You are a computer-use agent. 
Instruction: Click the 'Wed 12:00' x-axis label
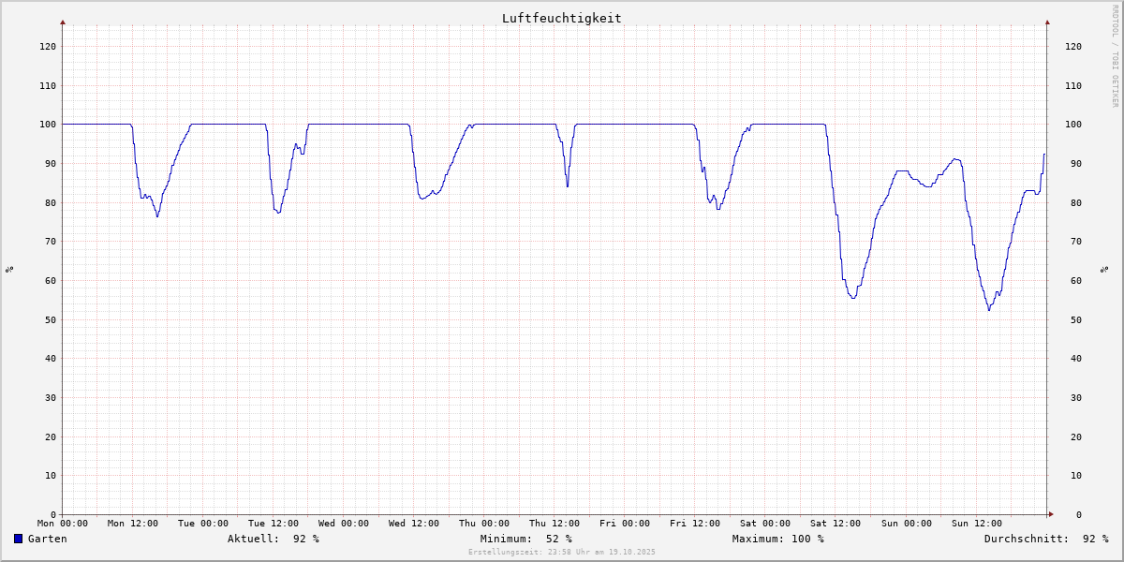414,524
